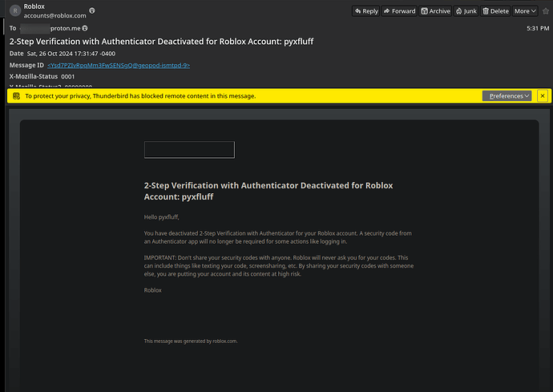This screenshot has height=392, width=553.
Task: Reply to the Roblox email
Action: pos(365,11)
